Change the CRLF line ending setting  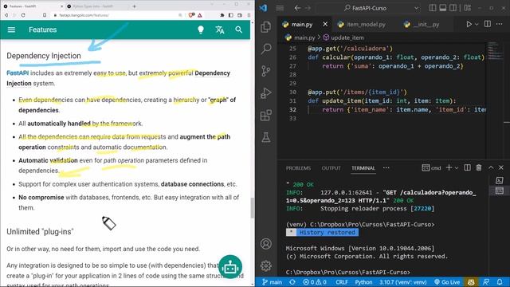342,282
